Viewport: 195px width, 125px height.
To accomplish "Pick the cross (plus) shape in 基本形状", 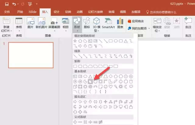I will pos(121,82).
